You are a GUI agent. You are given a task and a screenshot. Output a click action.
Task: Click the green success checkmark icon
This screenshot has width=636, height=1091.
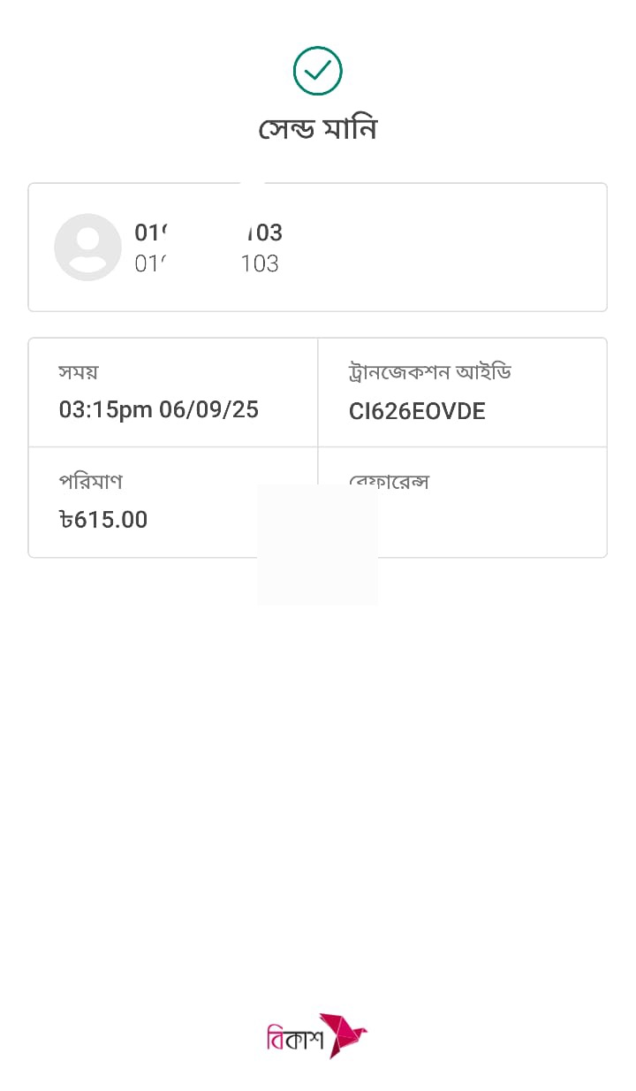[x=317, y=71]
